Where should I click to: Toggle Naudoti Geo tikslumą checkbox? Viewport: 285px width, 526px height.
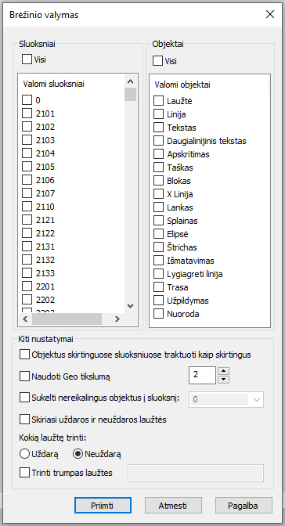click(x=24, y=376)
